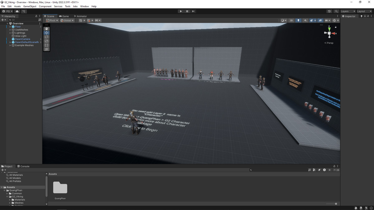The image size is (374, 210).
Task: Click the QuangPhan folder thumbnail
Action: coord(60,188)
